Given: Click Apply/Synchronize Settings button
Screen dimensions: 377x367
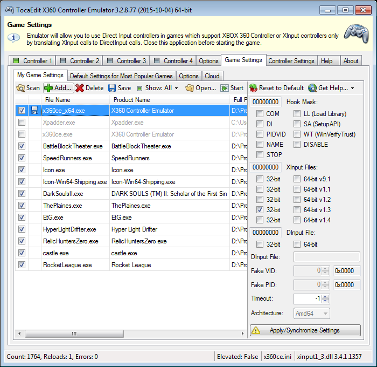Looking at the screenshot, I should (305, 330).
